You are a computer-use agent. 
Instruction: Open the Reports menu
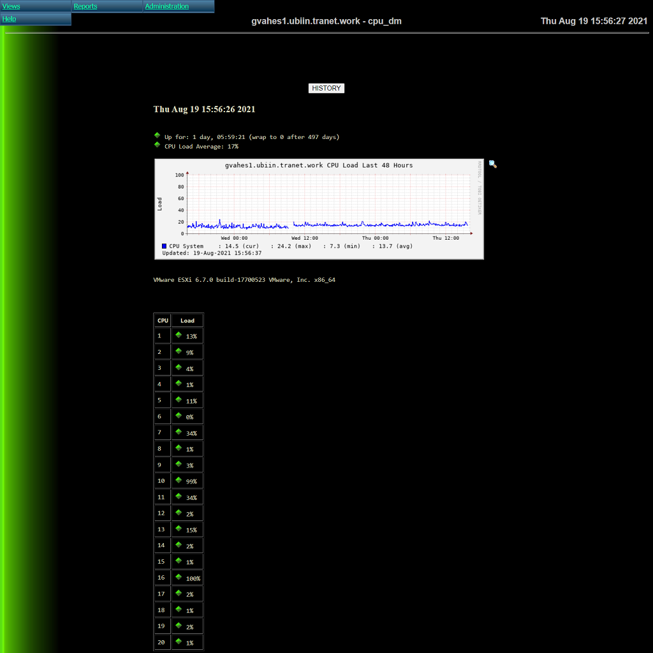tap(85, 6)
